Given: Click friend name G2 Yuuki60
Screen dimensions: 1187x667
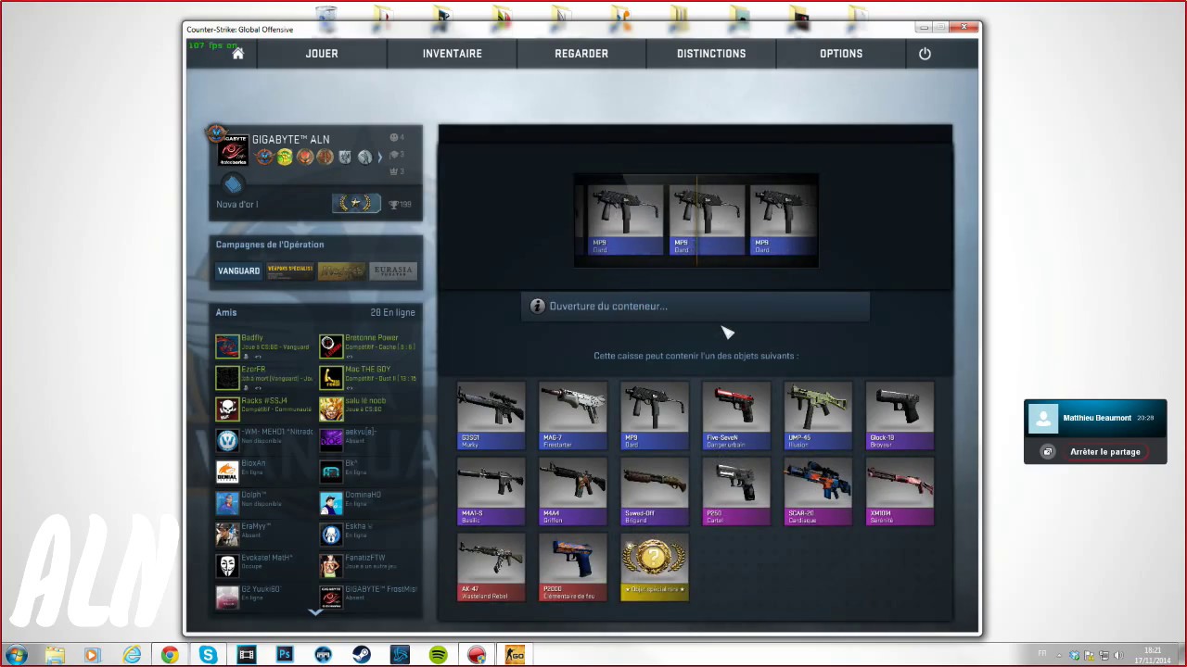Looking at the screenshot, I should point(261,589).
